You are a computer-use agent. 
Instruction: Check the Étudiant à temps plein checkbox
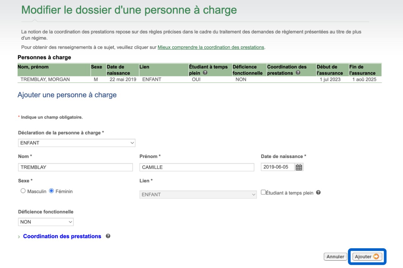(263, 193)
